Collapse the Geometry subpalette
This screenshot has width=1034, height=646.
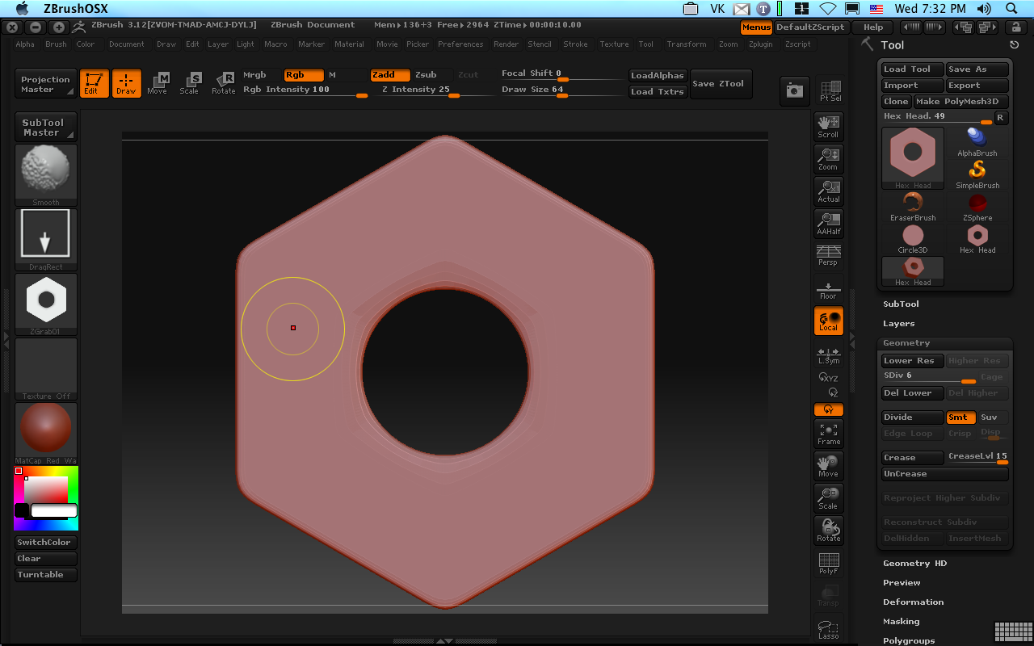point(906,343)
